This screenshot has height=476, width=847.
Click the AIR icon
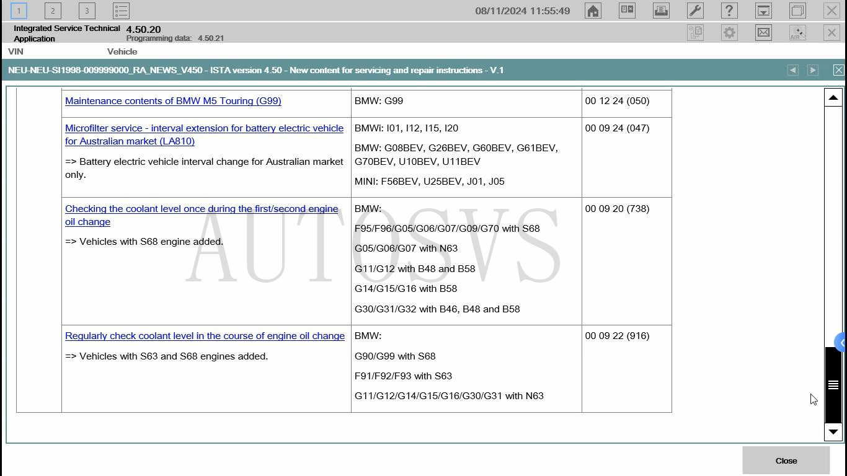point(797,32)
